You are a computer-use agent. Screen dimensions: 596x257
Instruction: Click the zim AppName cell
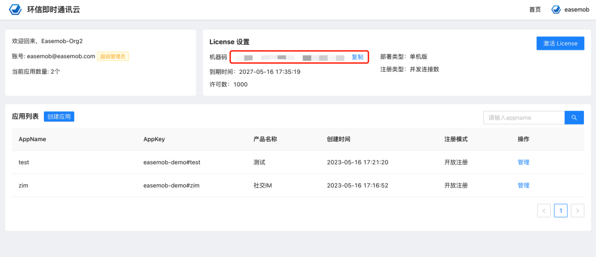[23, 185]
